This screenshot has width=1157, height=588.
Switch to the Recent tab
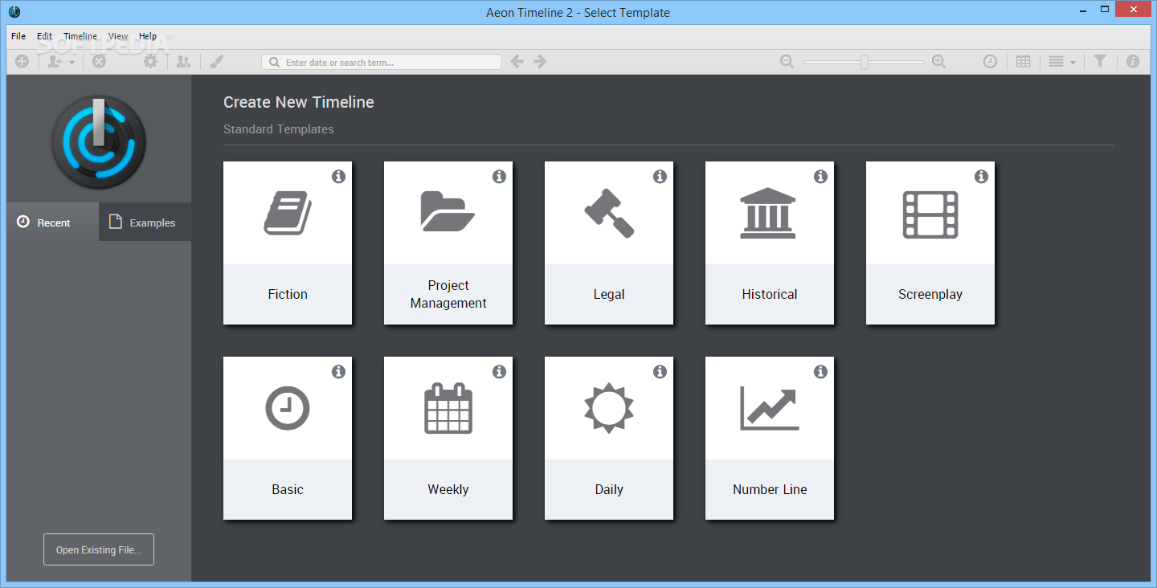point(53,222)
